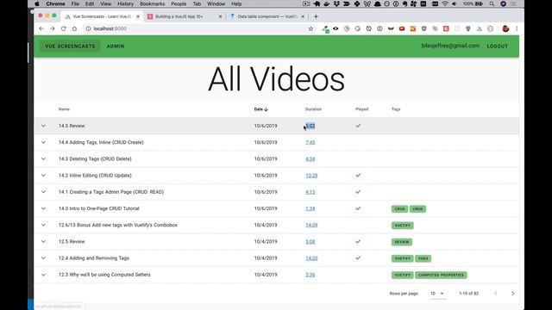
Task: Expand the 12.6/13 Bonus Combobox row
Action: [43, 225]
